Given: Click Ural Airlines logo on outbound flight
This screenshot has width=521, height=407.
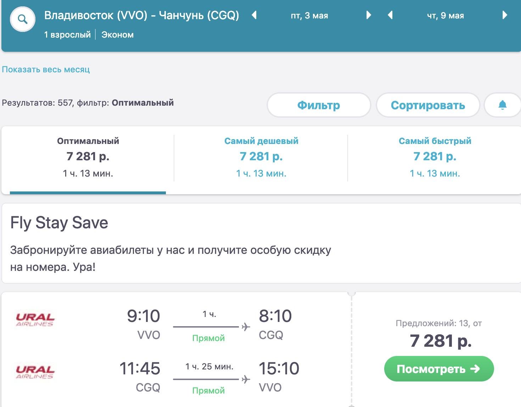Looking at the screenshot, I should (x=35, y=319).
